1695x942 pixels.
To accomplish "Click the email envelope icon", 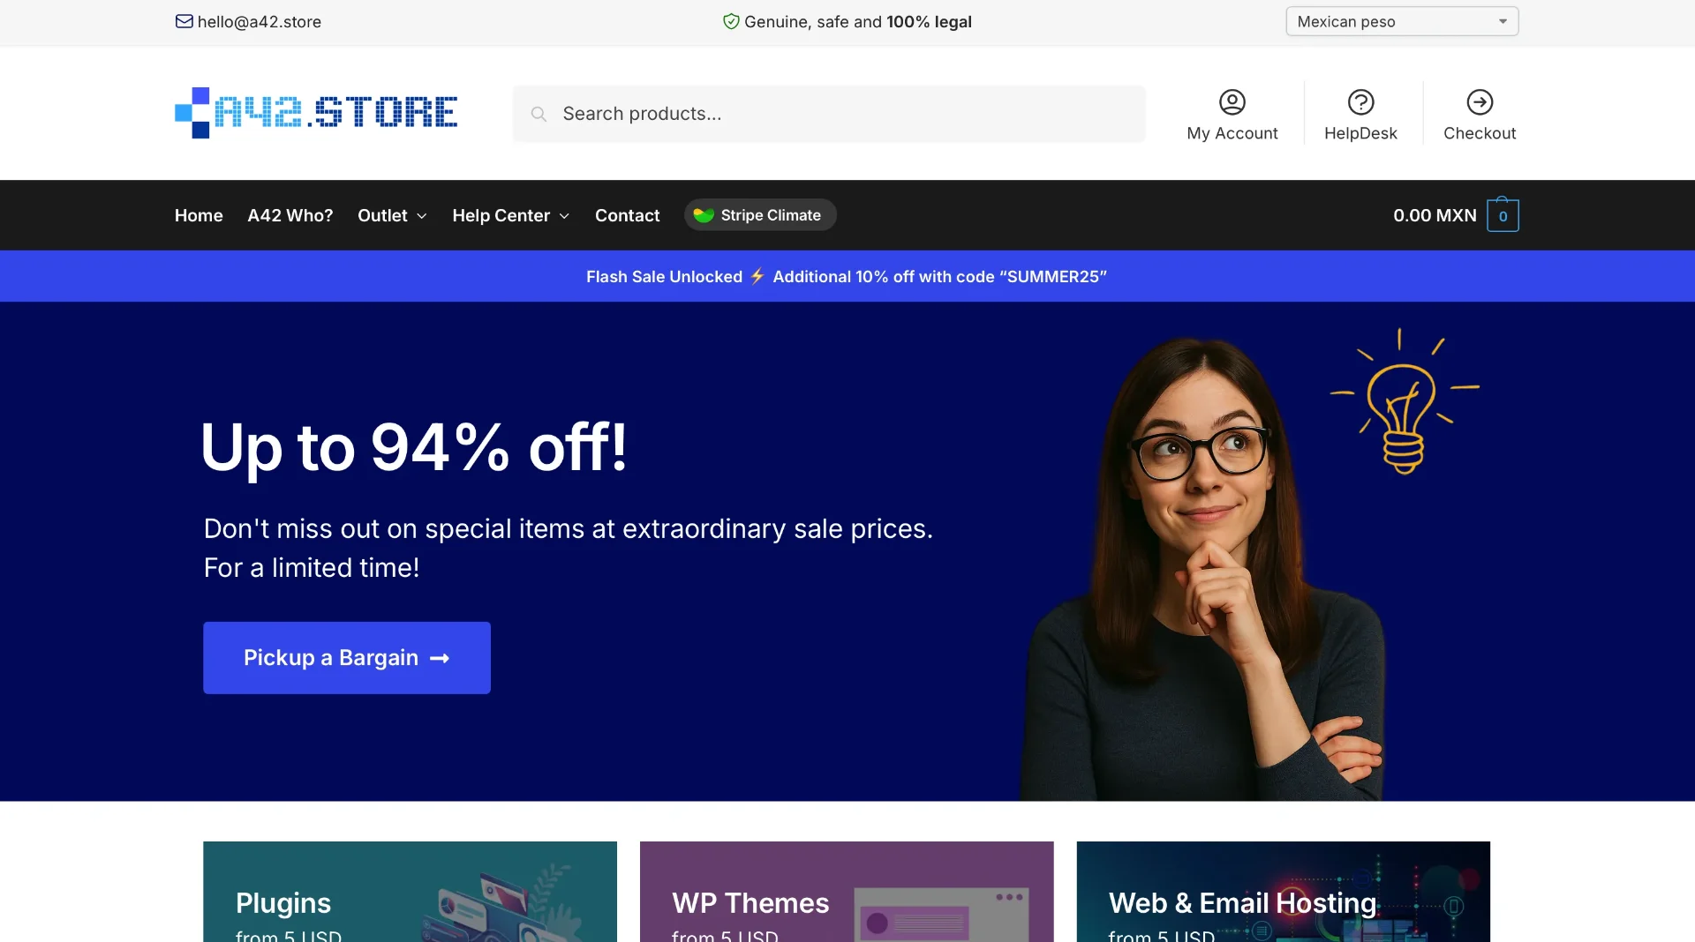I will point(184,21).
